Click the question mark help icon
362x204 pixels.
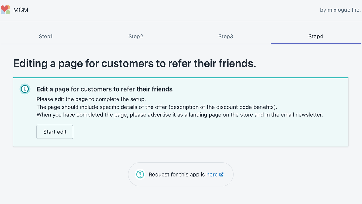coord(140,174)
